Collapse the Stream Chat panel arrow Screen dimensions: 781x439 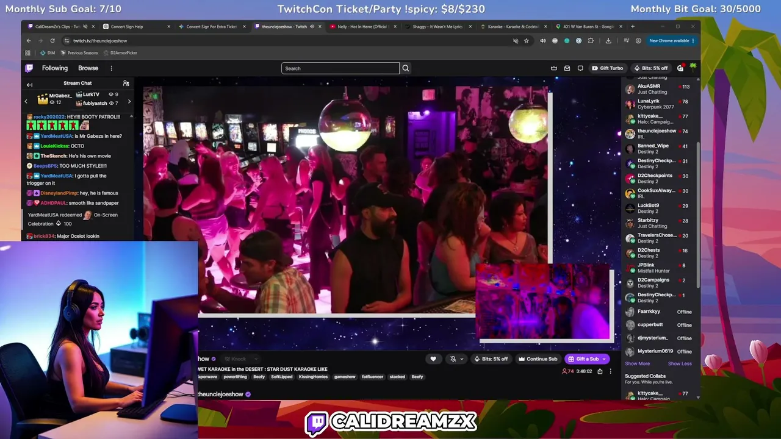tap(29, 84)
